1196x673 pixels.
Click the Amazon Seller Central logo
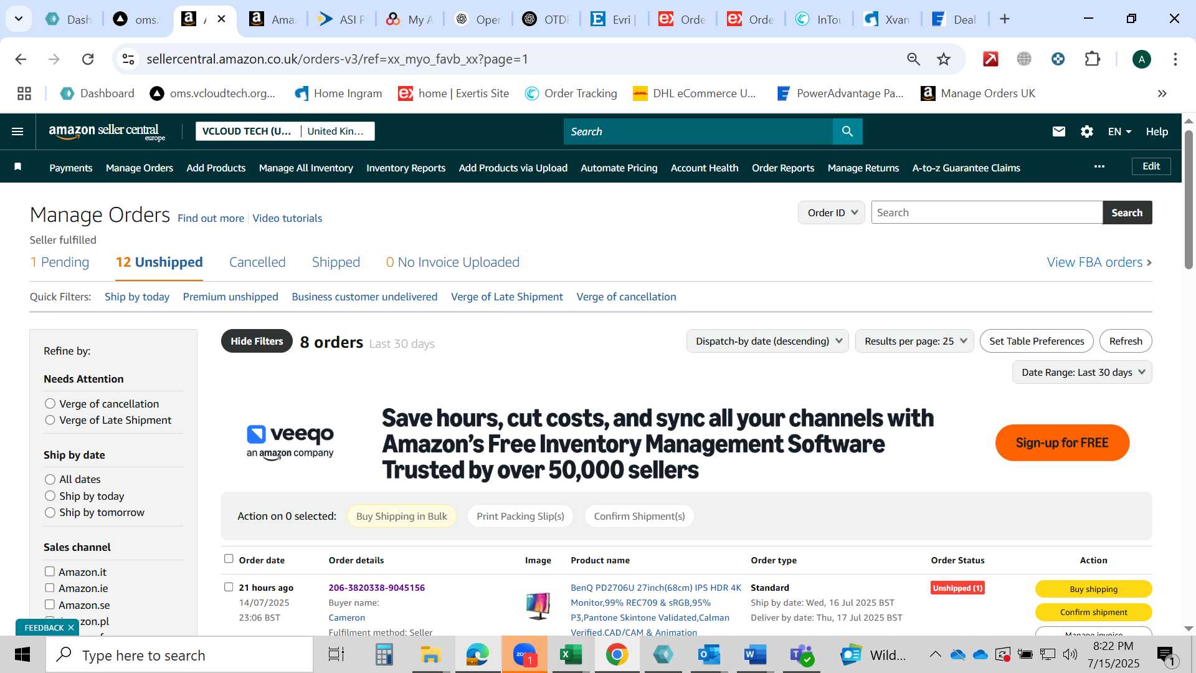pyautogui.click(x=107, y=131)
